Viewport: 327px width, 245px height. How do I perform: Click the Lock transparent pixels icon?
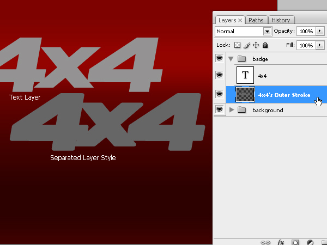[237, 45]
